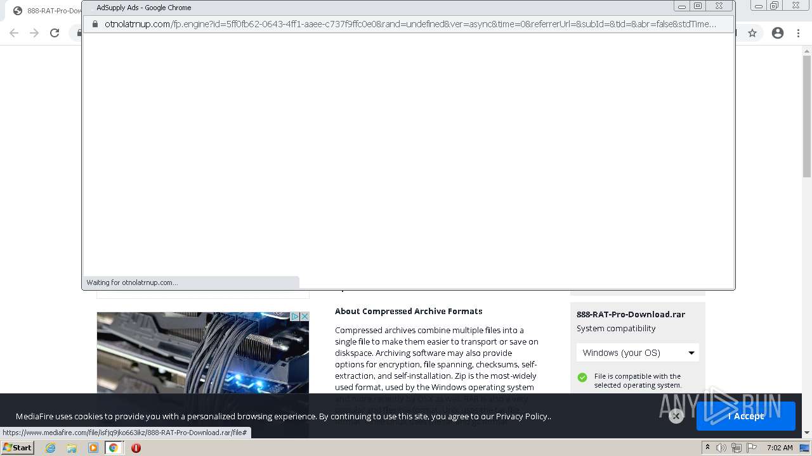Reload the MediaFire page
Image resolution: width=812 pixels, height=456 pixels.
[55, 33]
